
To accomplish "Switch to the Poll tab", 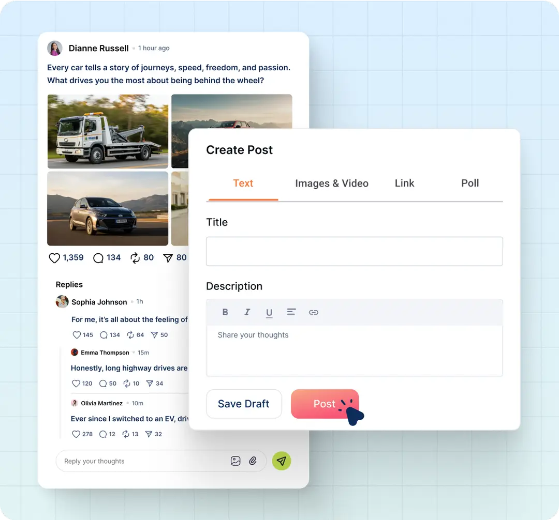I will pos(470,183).
